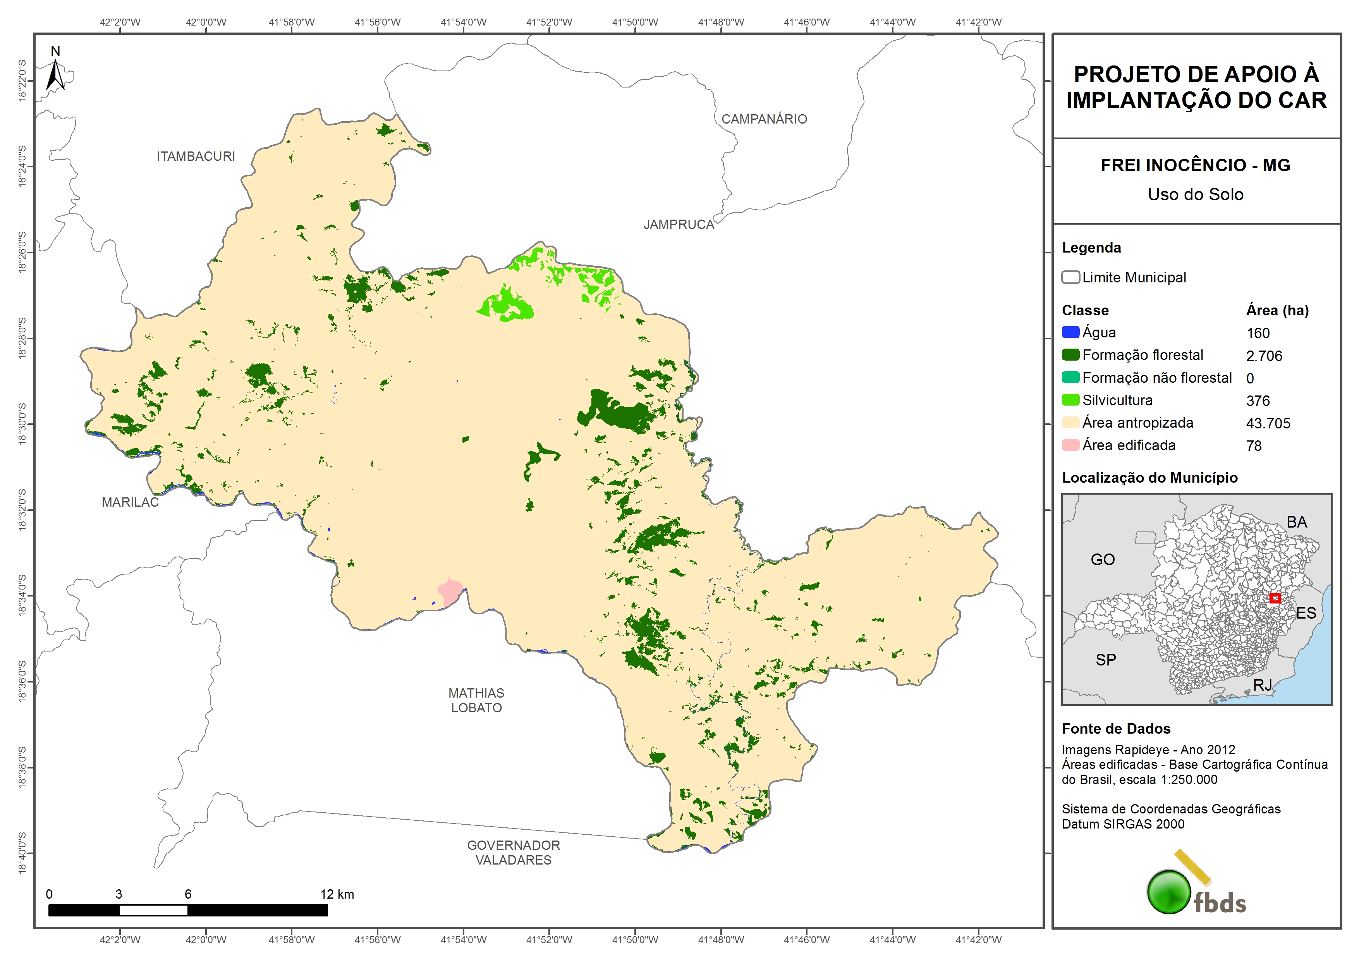Click the Área antropizada beige swatch
This screenshot has width=1359, height=961.
[x=1070, y=422]
